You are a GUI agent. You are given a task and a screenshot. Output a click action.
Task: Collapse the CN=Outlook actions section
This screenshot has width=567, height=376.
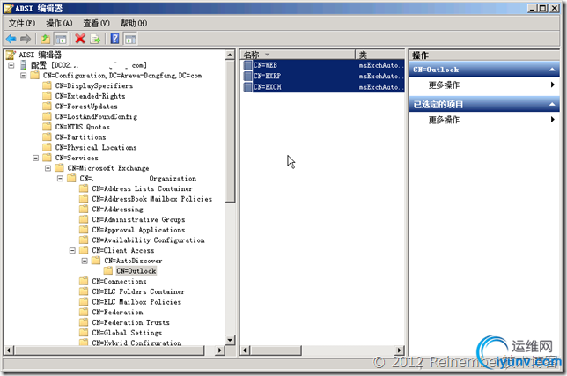552,70
